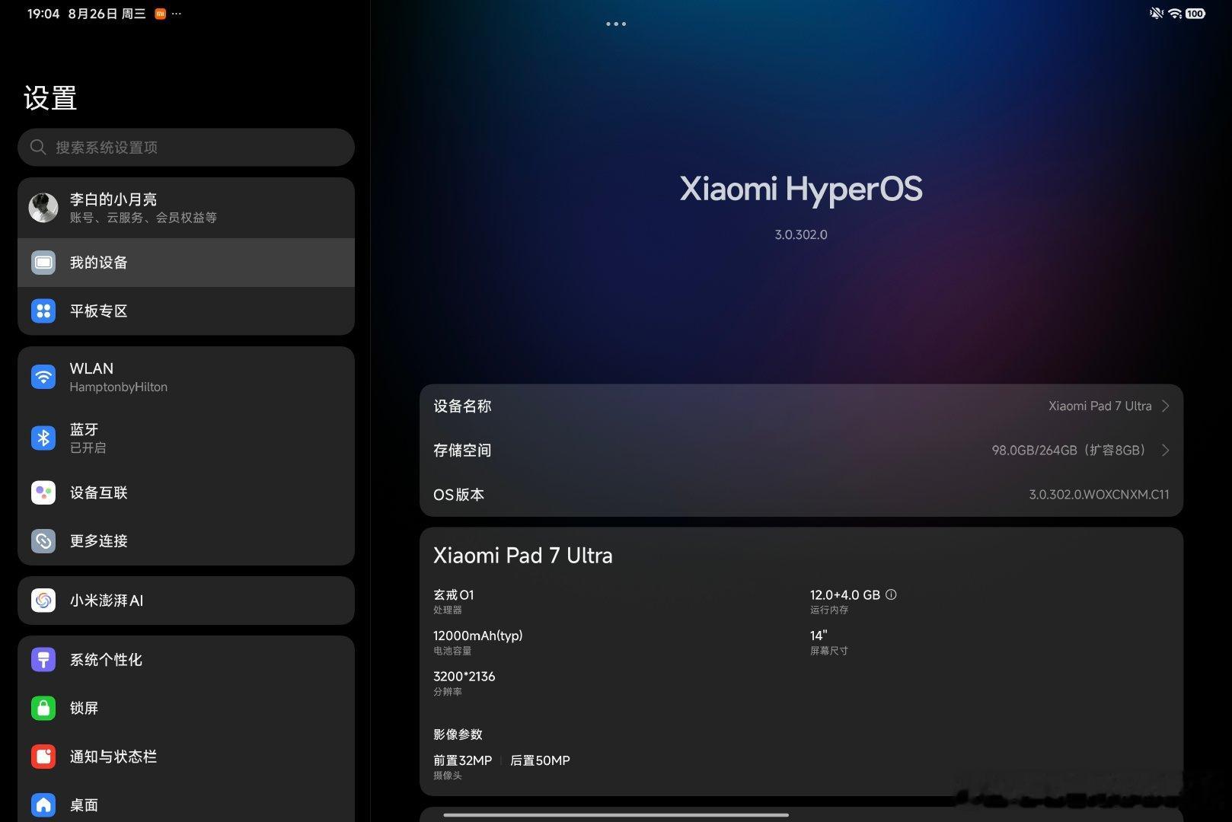Tap the 存储空间 label
1232x822 pixels.
point(462,450)
